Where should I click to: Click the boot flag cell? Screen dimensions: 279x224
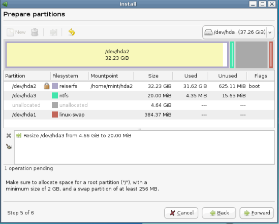(254, 86)
